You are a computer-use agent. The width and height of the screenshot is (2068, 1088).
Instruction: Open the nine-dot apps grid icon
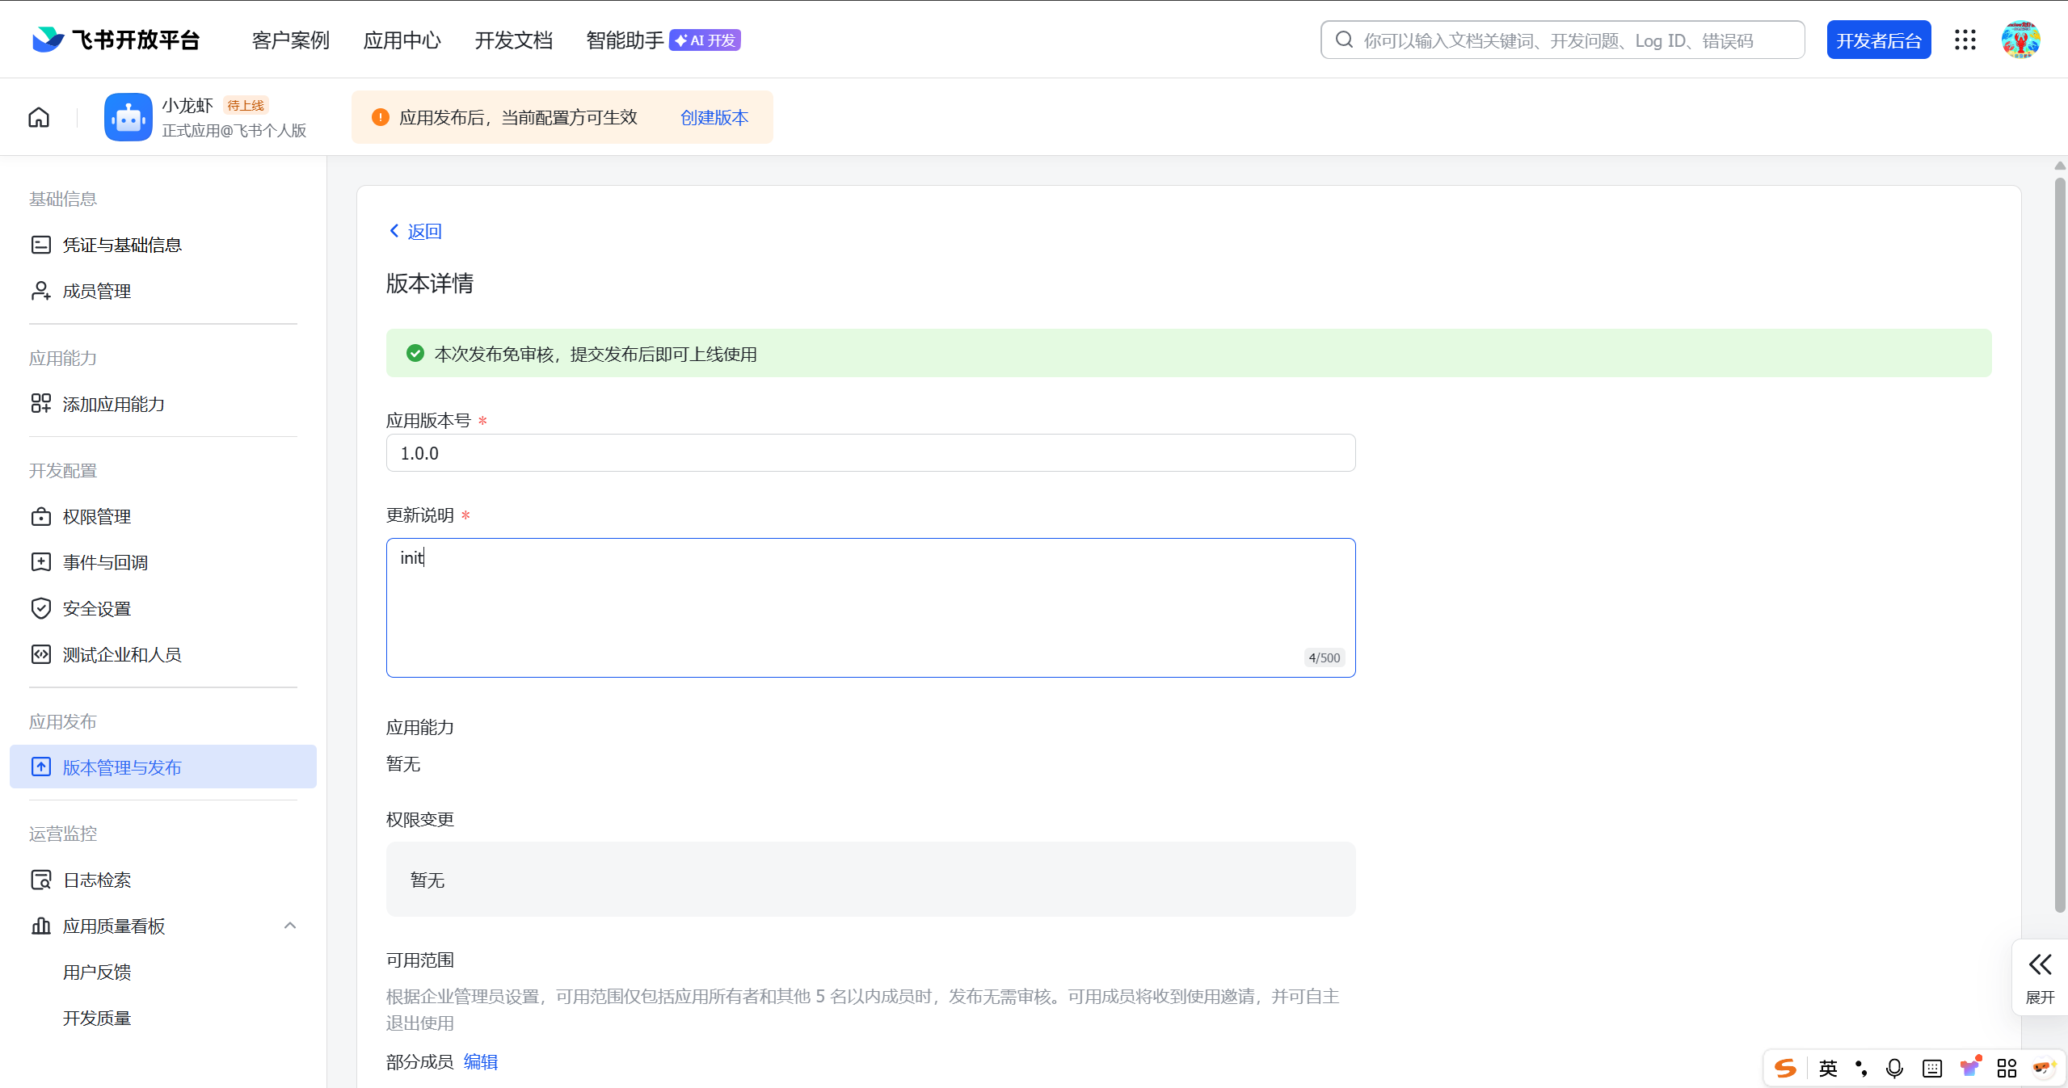pyautogui.click(x=1965, y=40)
